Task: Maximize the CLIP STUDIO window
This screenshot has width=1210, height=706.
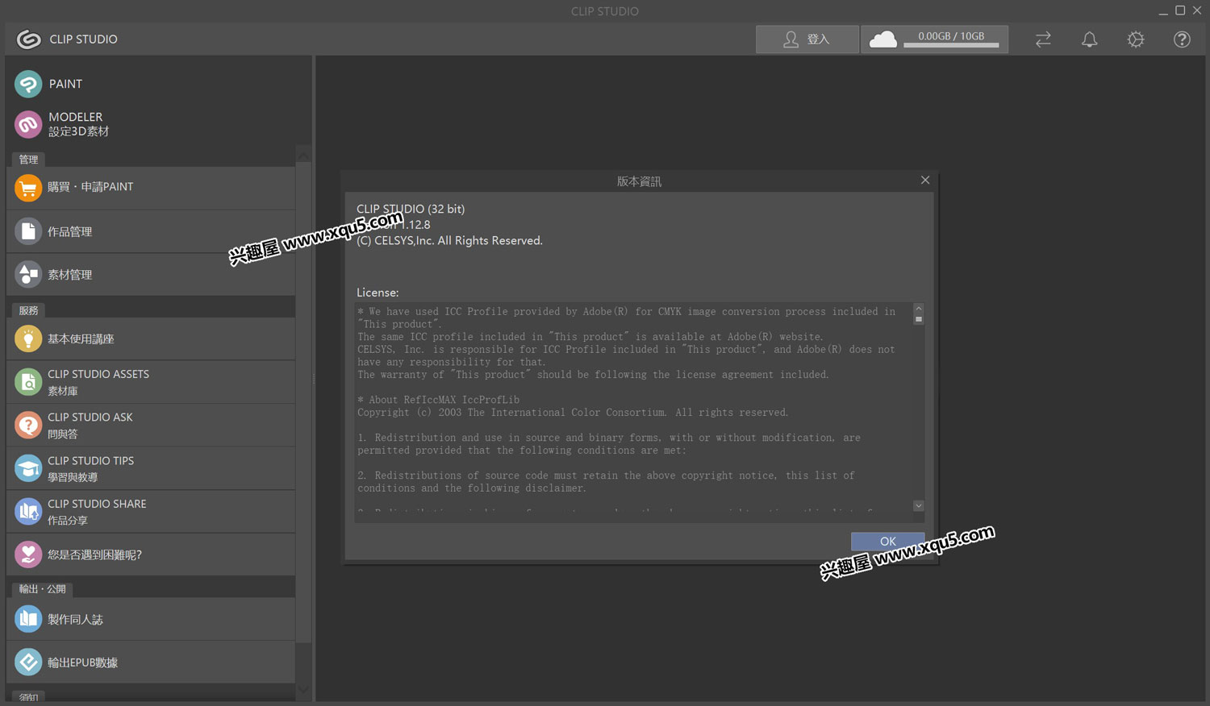Action: pos(1180,10)
